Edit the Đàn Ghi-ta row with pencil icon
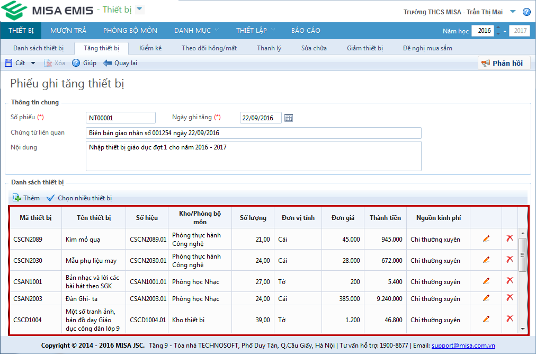Viewport: 536px width, 354px height. [x=486, y=298]
